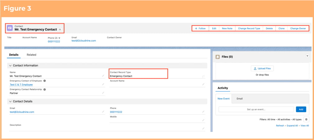Collapse the Contact Information section

pos(10,65)
